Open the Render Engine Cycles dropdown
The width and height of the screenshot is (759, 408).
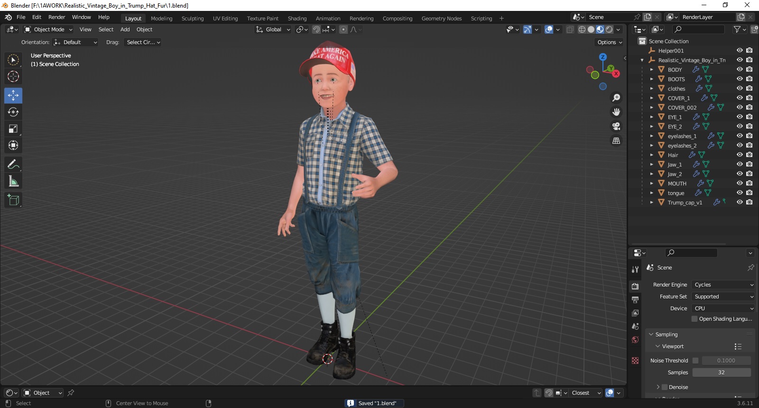click(x=723, y=285)
